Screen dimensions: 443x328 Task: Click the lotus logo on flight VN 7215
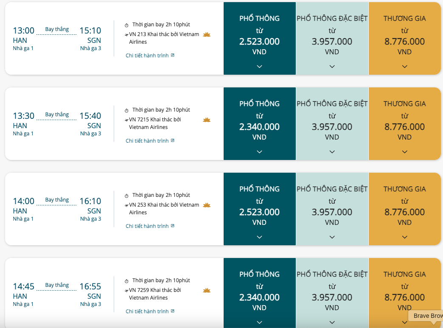click(207, 120)
